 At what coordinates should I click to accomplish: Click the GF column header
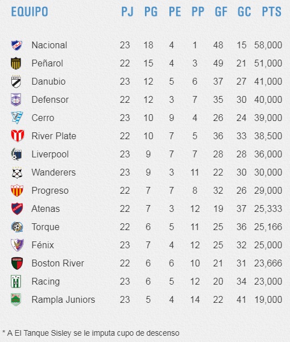(x=221, y=11)
